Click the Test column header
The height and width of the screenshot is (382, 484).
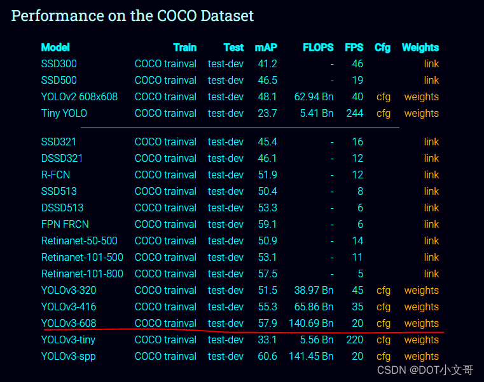pos(233,48)
